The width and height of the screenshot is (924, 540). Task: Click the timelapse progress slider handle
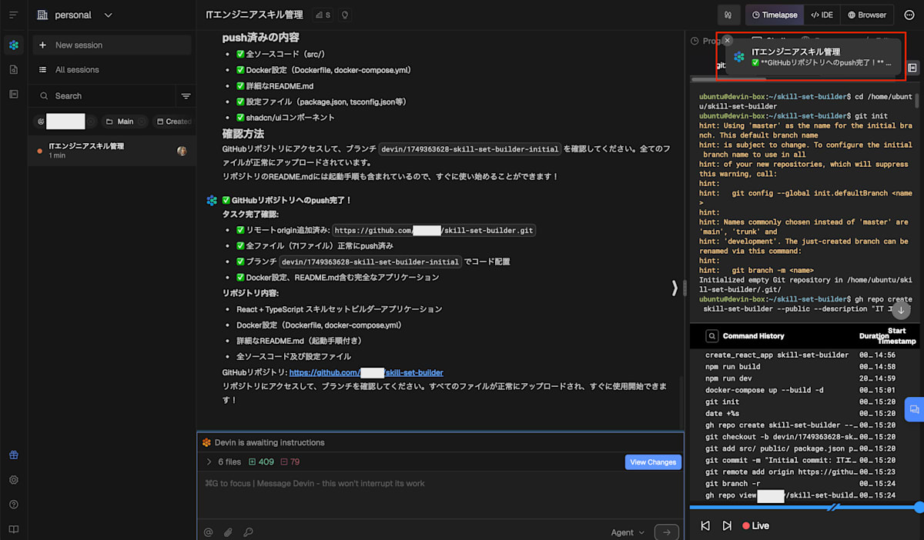click(919, 508)
